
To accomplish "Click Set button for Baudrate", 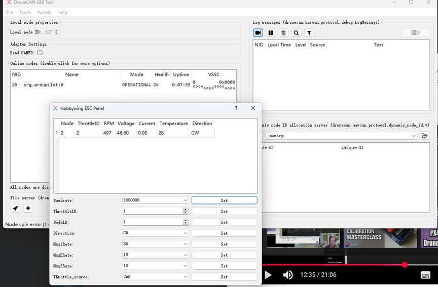I will pyautogui.click(x=224, y=200).
